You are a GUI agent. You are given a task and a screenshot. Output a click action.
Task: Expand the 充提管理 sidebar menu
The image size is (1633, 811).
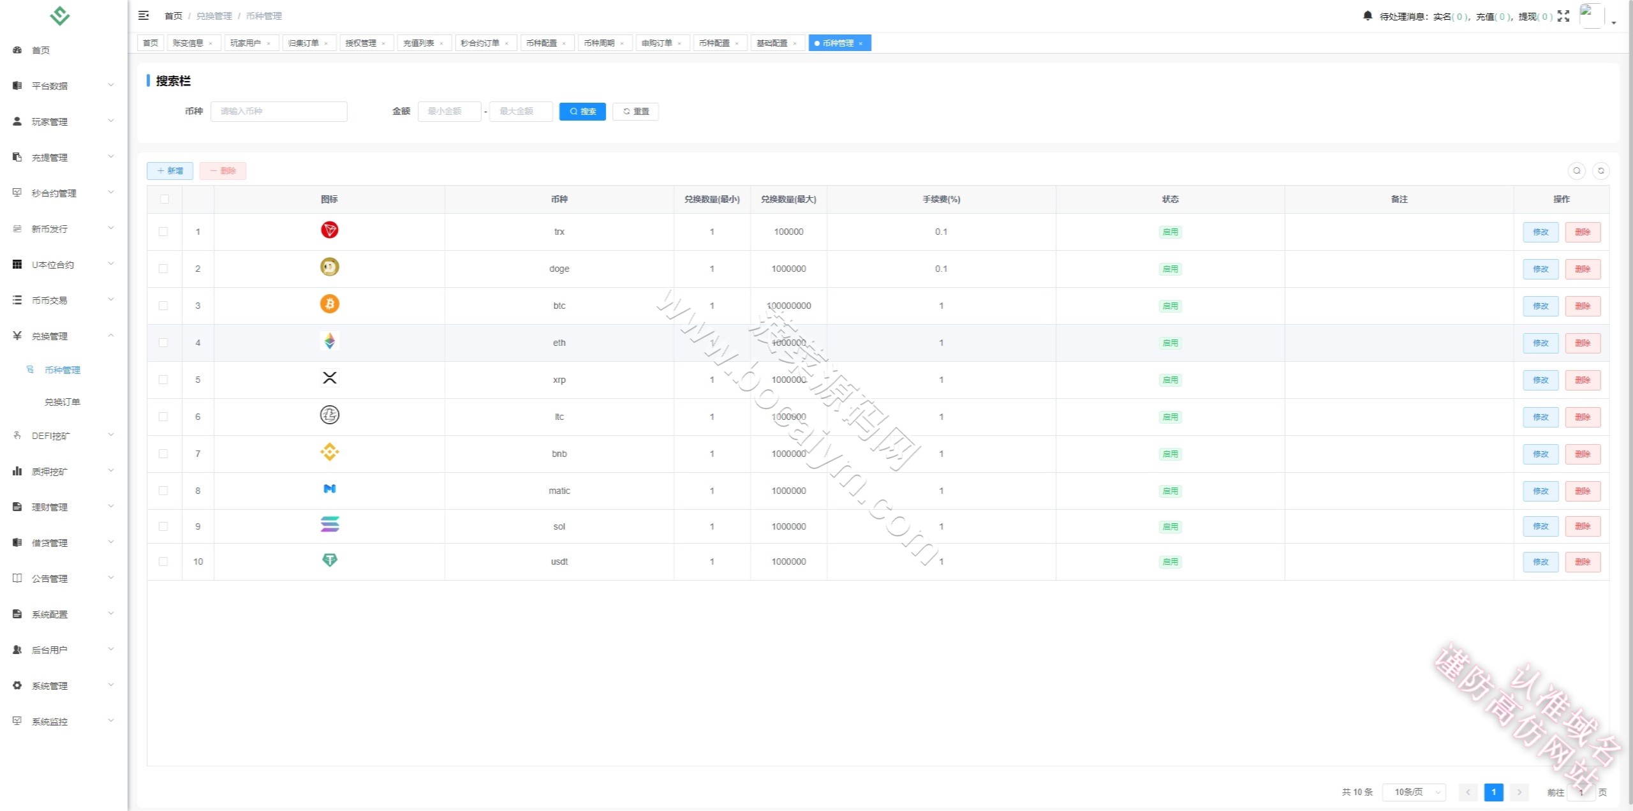(x=64, y=157)
